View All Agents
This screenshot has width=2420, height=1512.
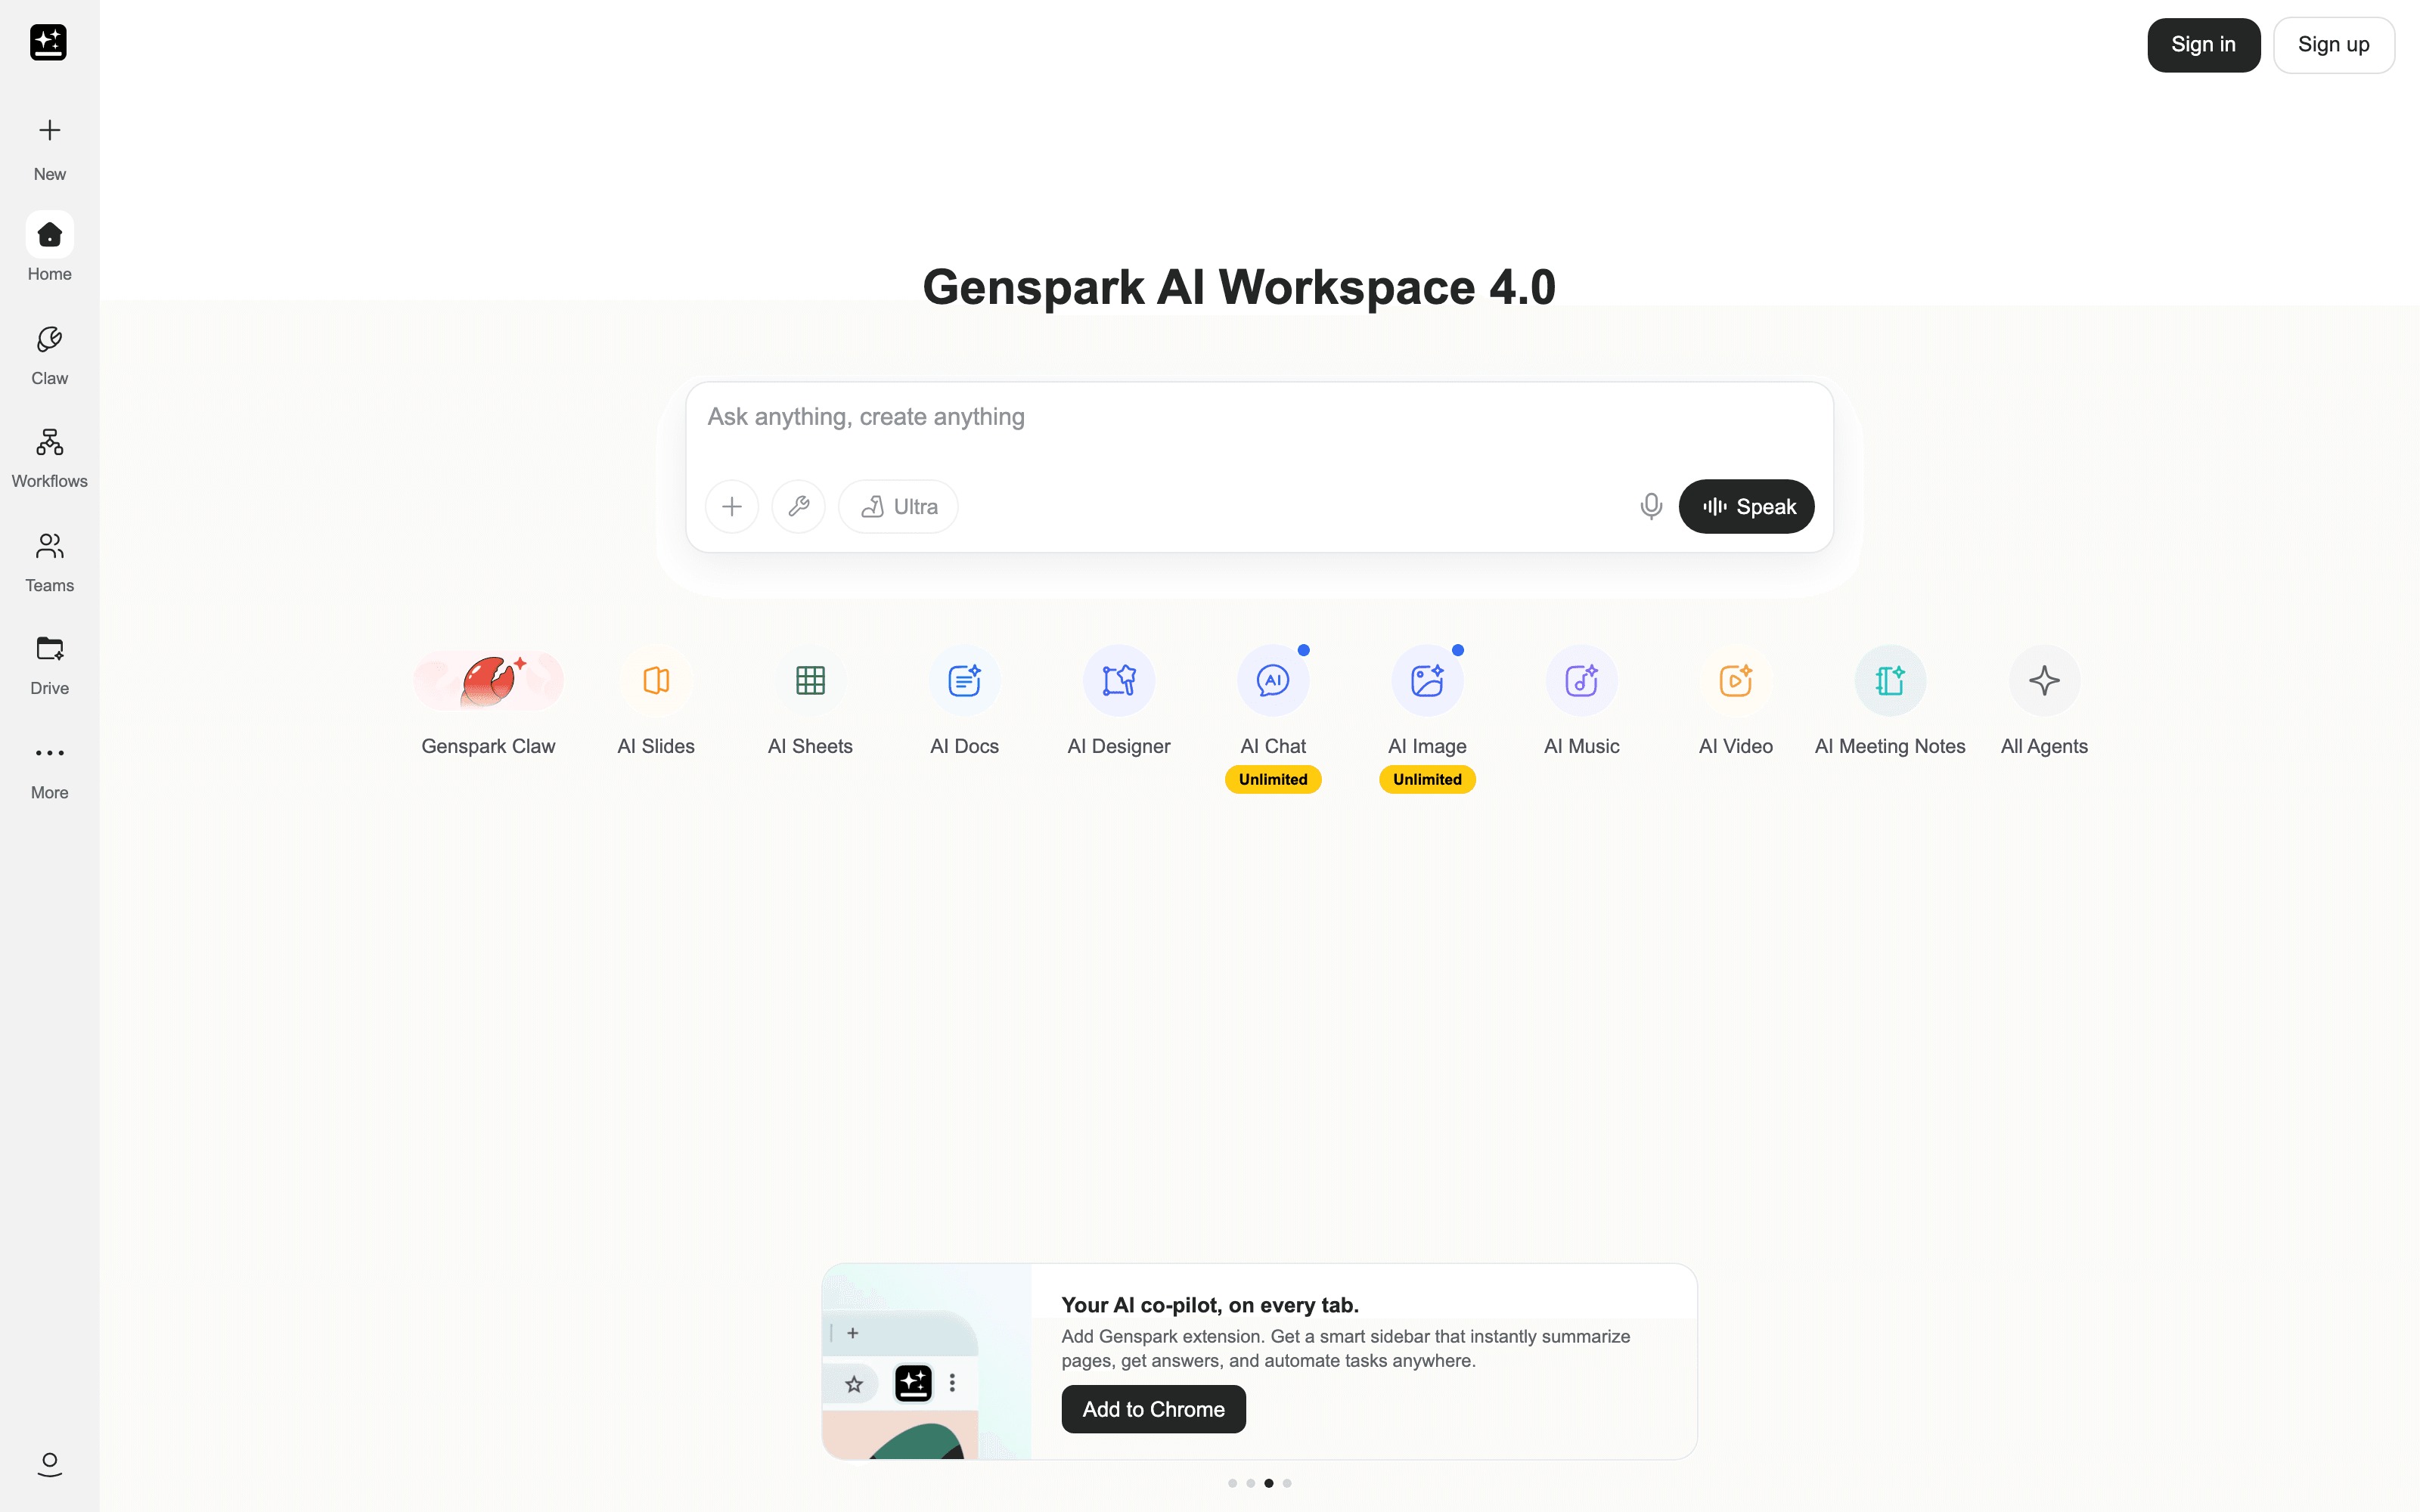coord(2044,702)
